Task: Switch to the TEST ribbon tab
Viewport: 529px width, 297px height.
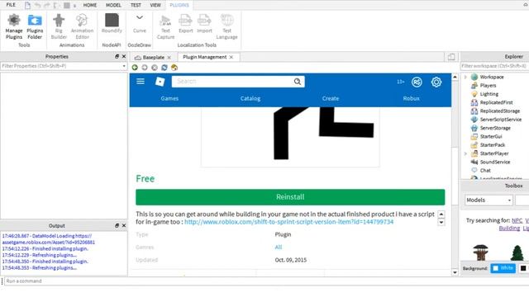Action: 136,5
